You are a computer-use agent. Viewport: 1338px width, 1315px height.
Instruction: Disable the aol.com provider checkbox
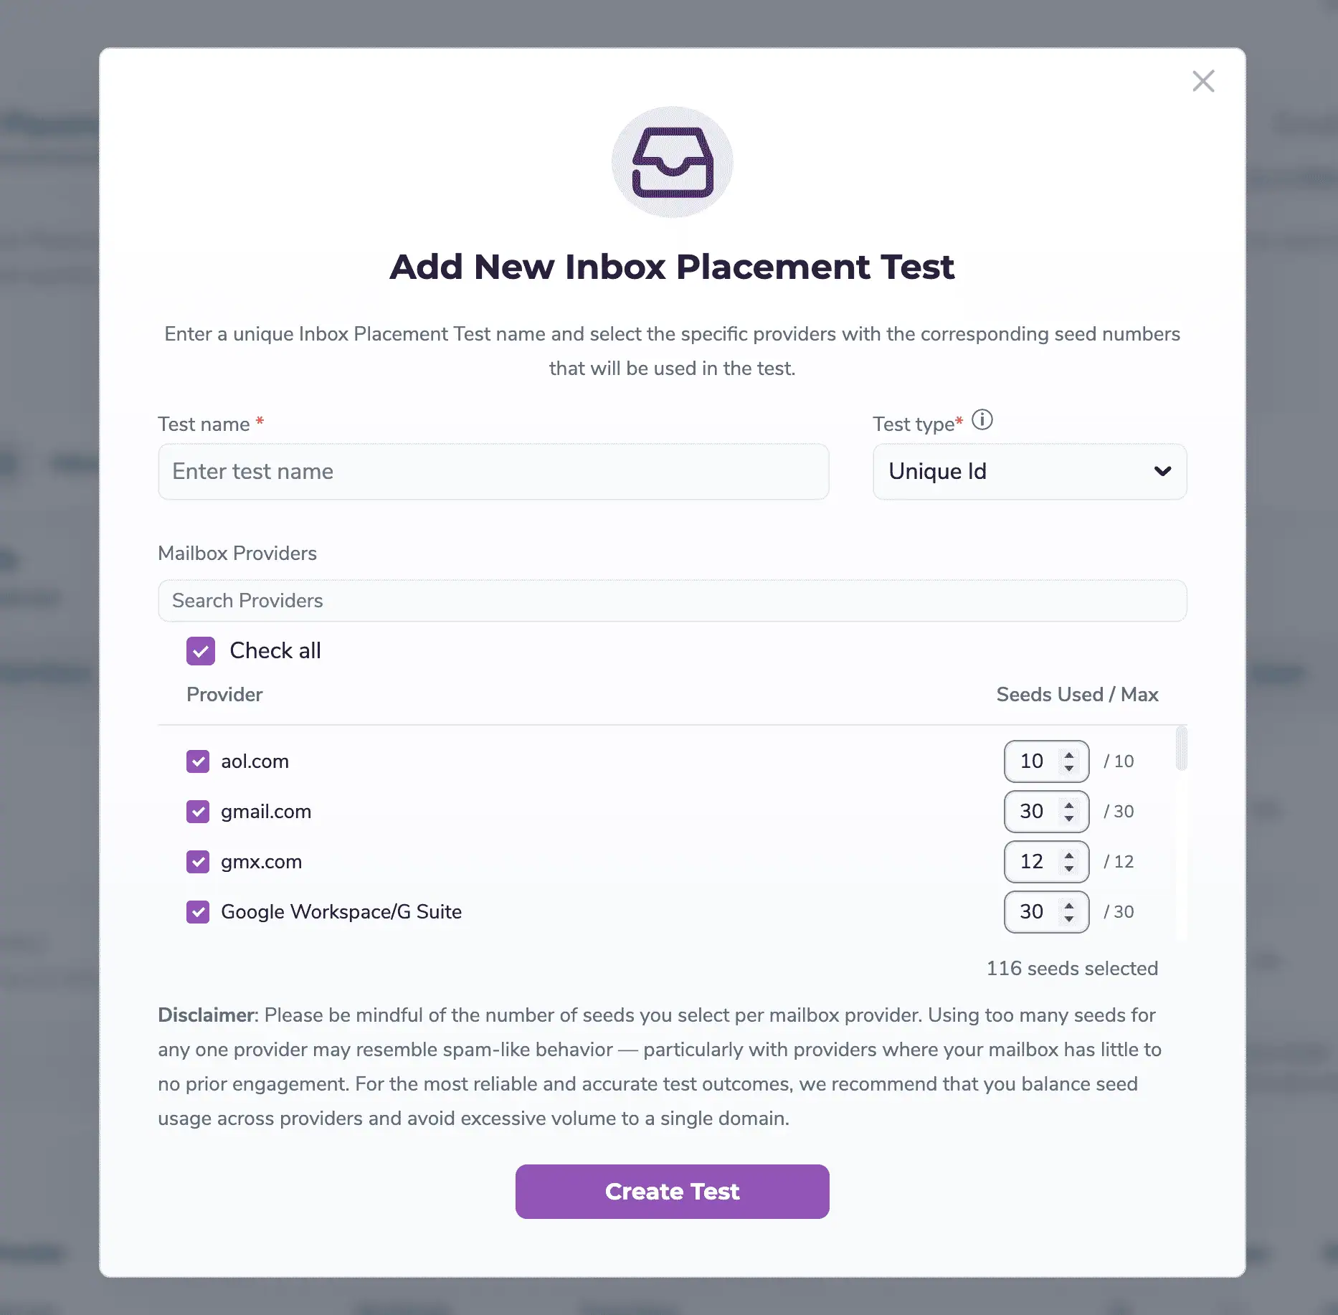coord(198,761)
